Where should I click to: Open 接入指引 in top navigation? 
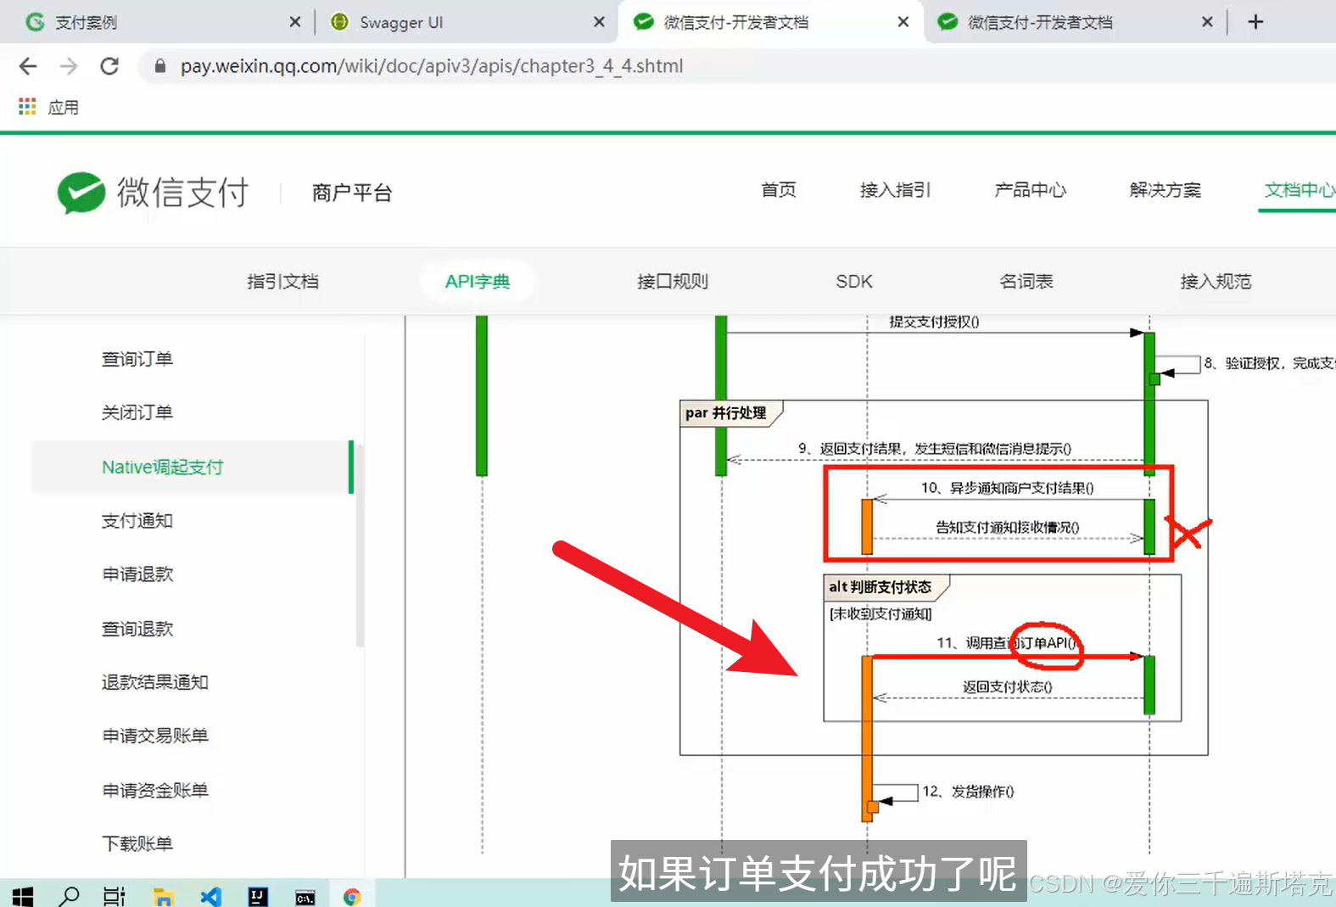[x=895, y=190]
